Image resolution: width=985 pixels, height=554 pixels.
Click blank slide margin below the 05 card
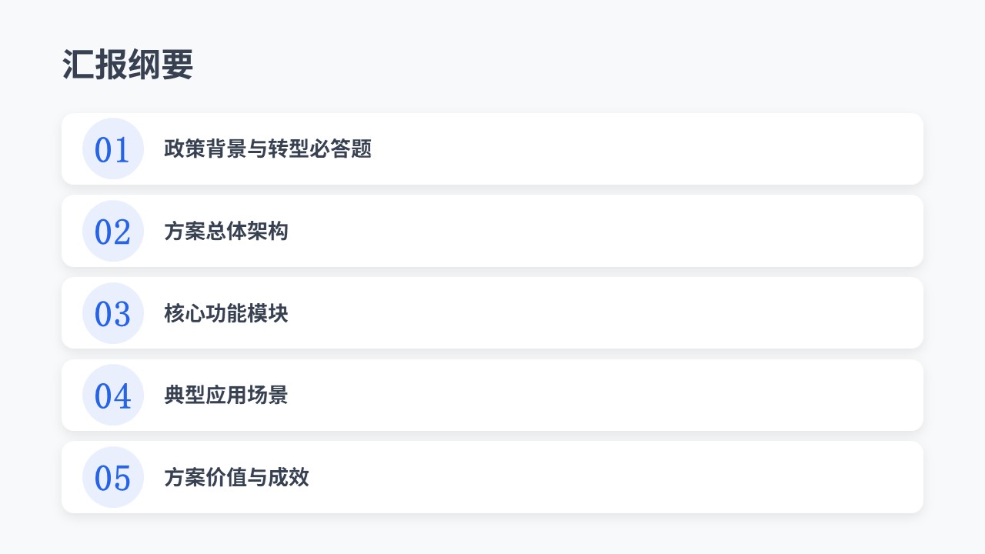pos(492,534)
